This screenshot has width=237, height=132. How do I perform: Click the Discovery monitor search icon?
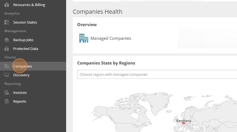pyautogui.click(x=7, y=75)
